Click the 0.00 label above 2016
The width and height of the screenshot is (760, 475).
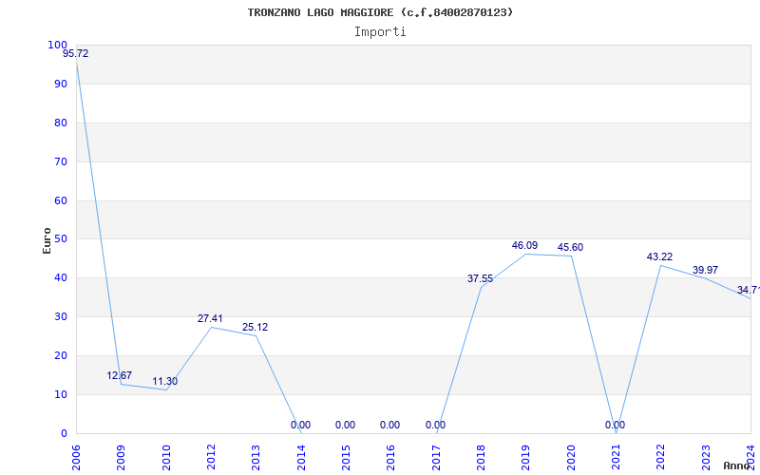point(389,425)
